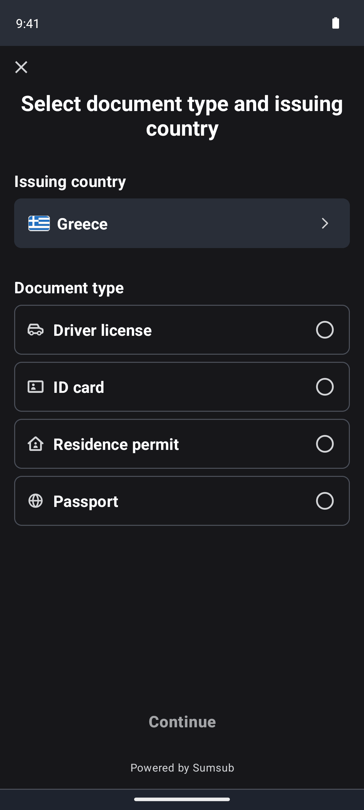Tap the house icon for Residence permit

35,444
